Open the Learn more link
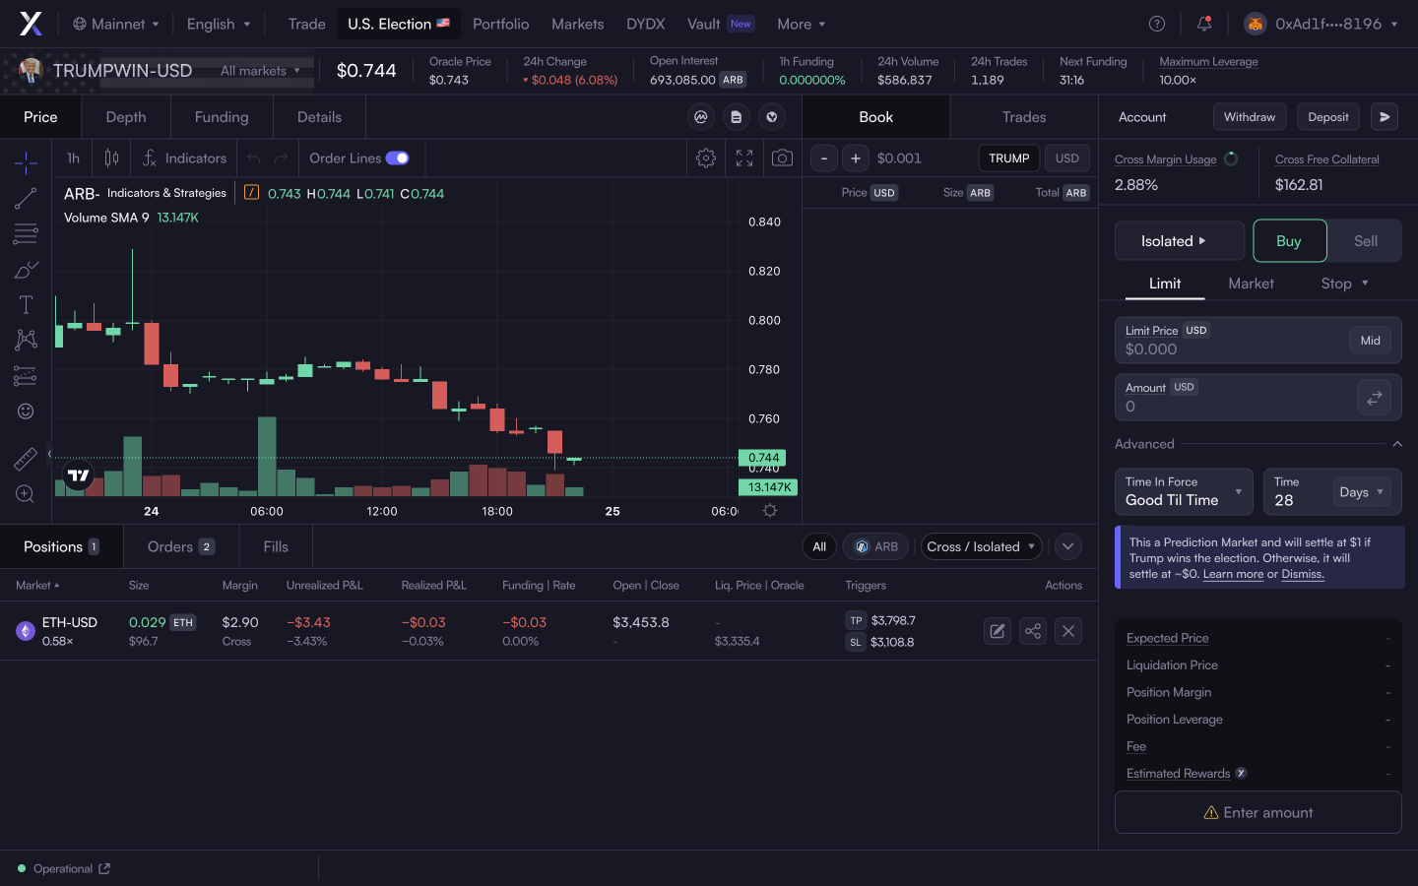The height and width of the screenshot is (886, 1418). tap(1233, 574)
